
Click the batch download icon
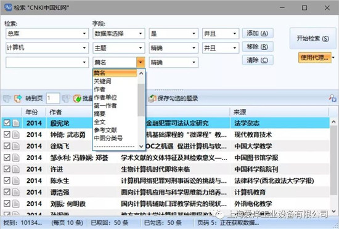tap(77, 98)
